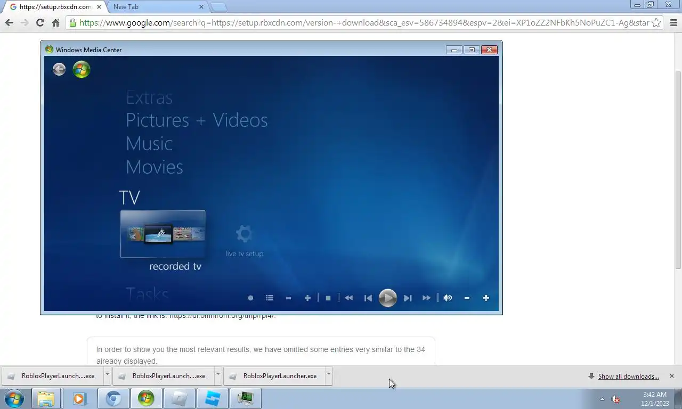Increase the Media Center volume
682x409 pixels.
[486, 298]
